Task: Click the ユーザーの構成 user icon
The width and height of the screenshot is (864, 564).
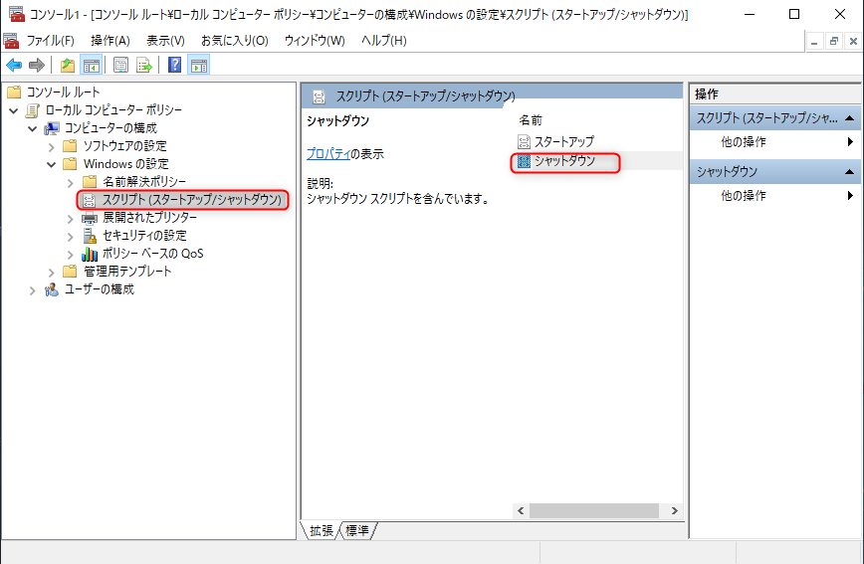Action: (x=52, y=289)
